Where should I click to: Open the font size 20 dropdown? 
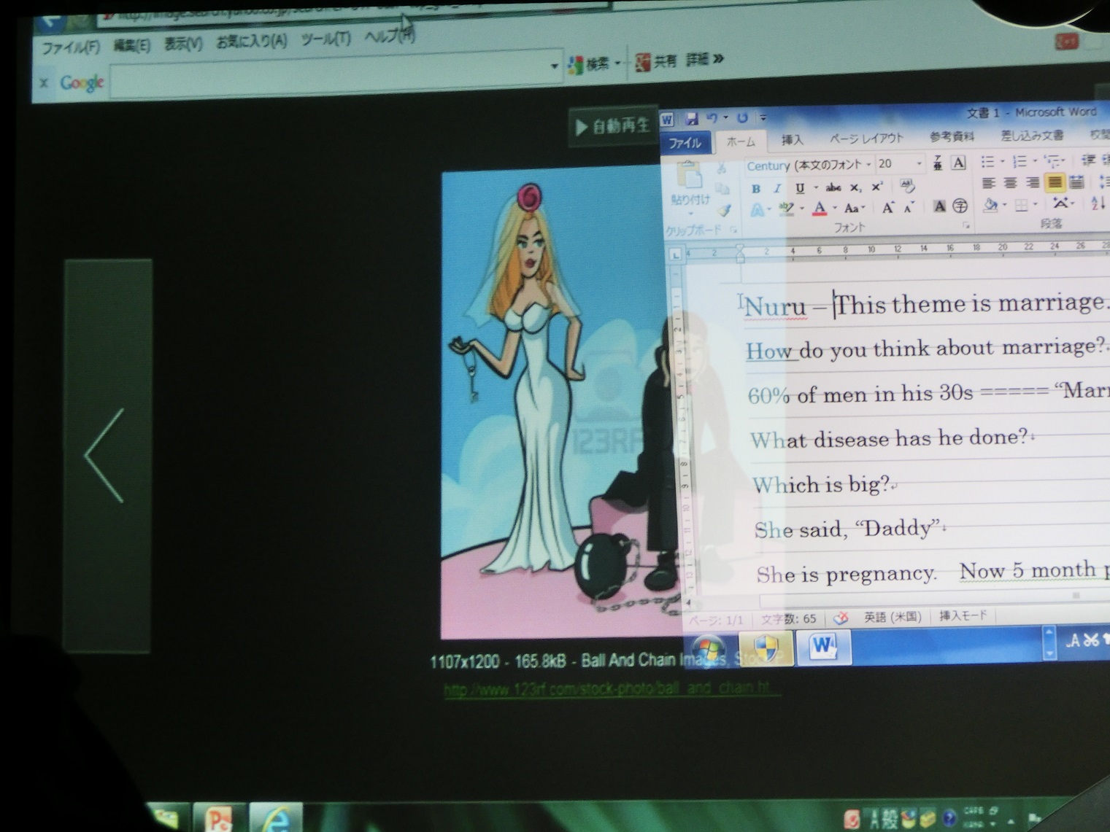click(x=919, y=164)
